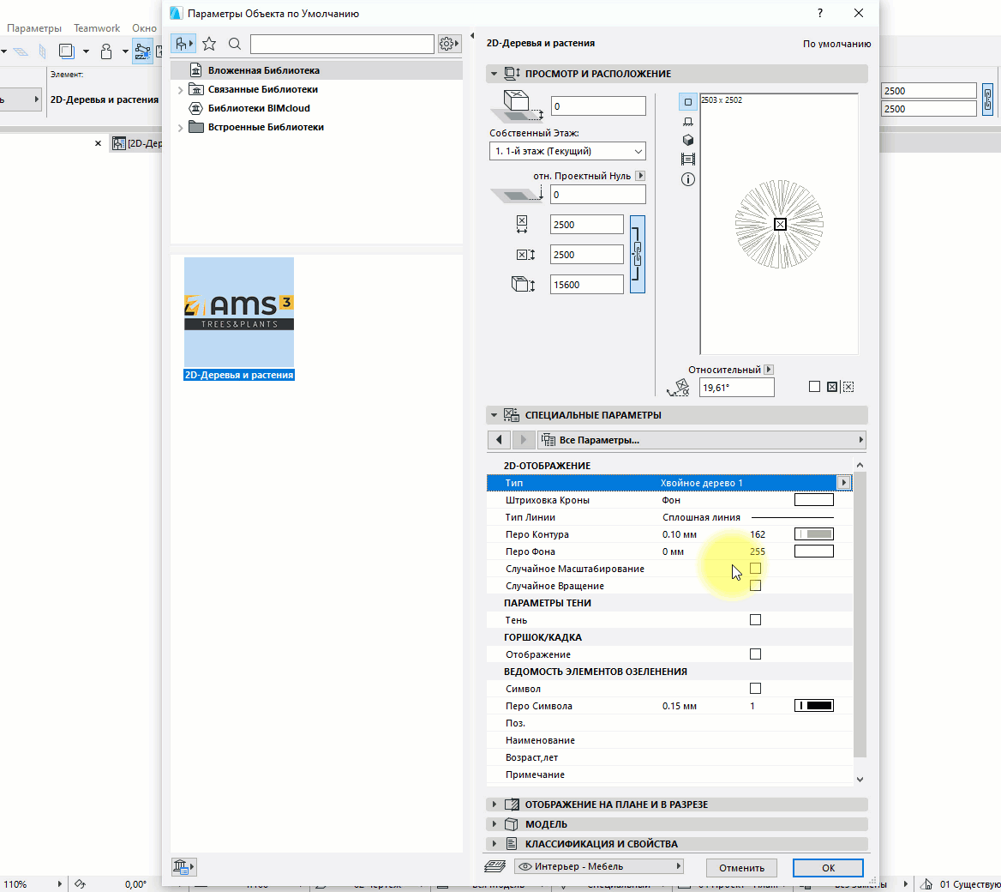Toggle the dimension chain-link lock
Image resolution: width=1001 pixels, height=892 pixels.
637,255
